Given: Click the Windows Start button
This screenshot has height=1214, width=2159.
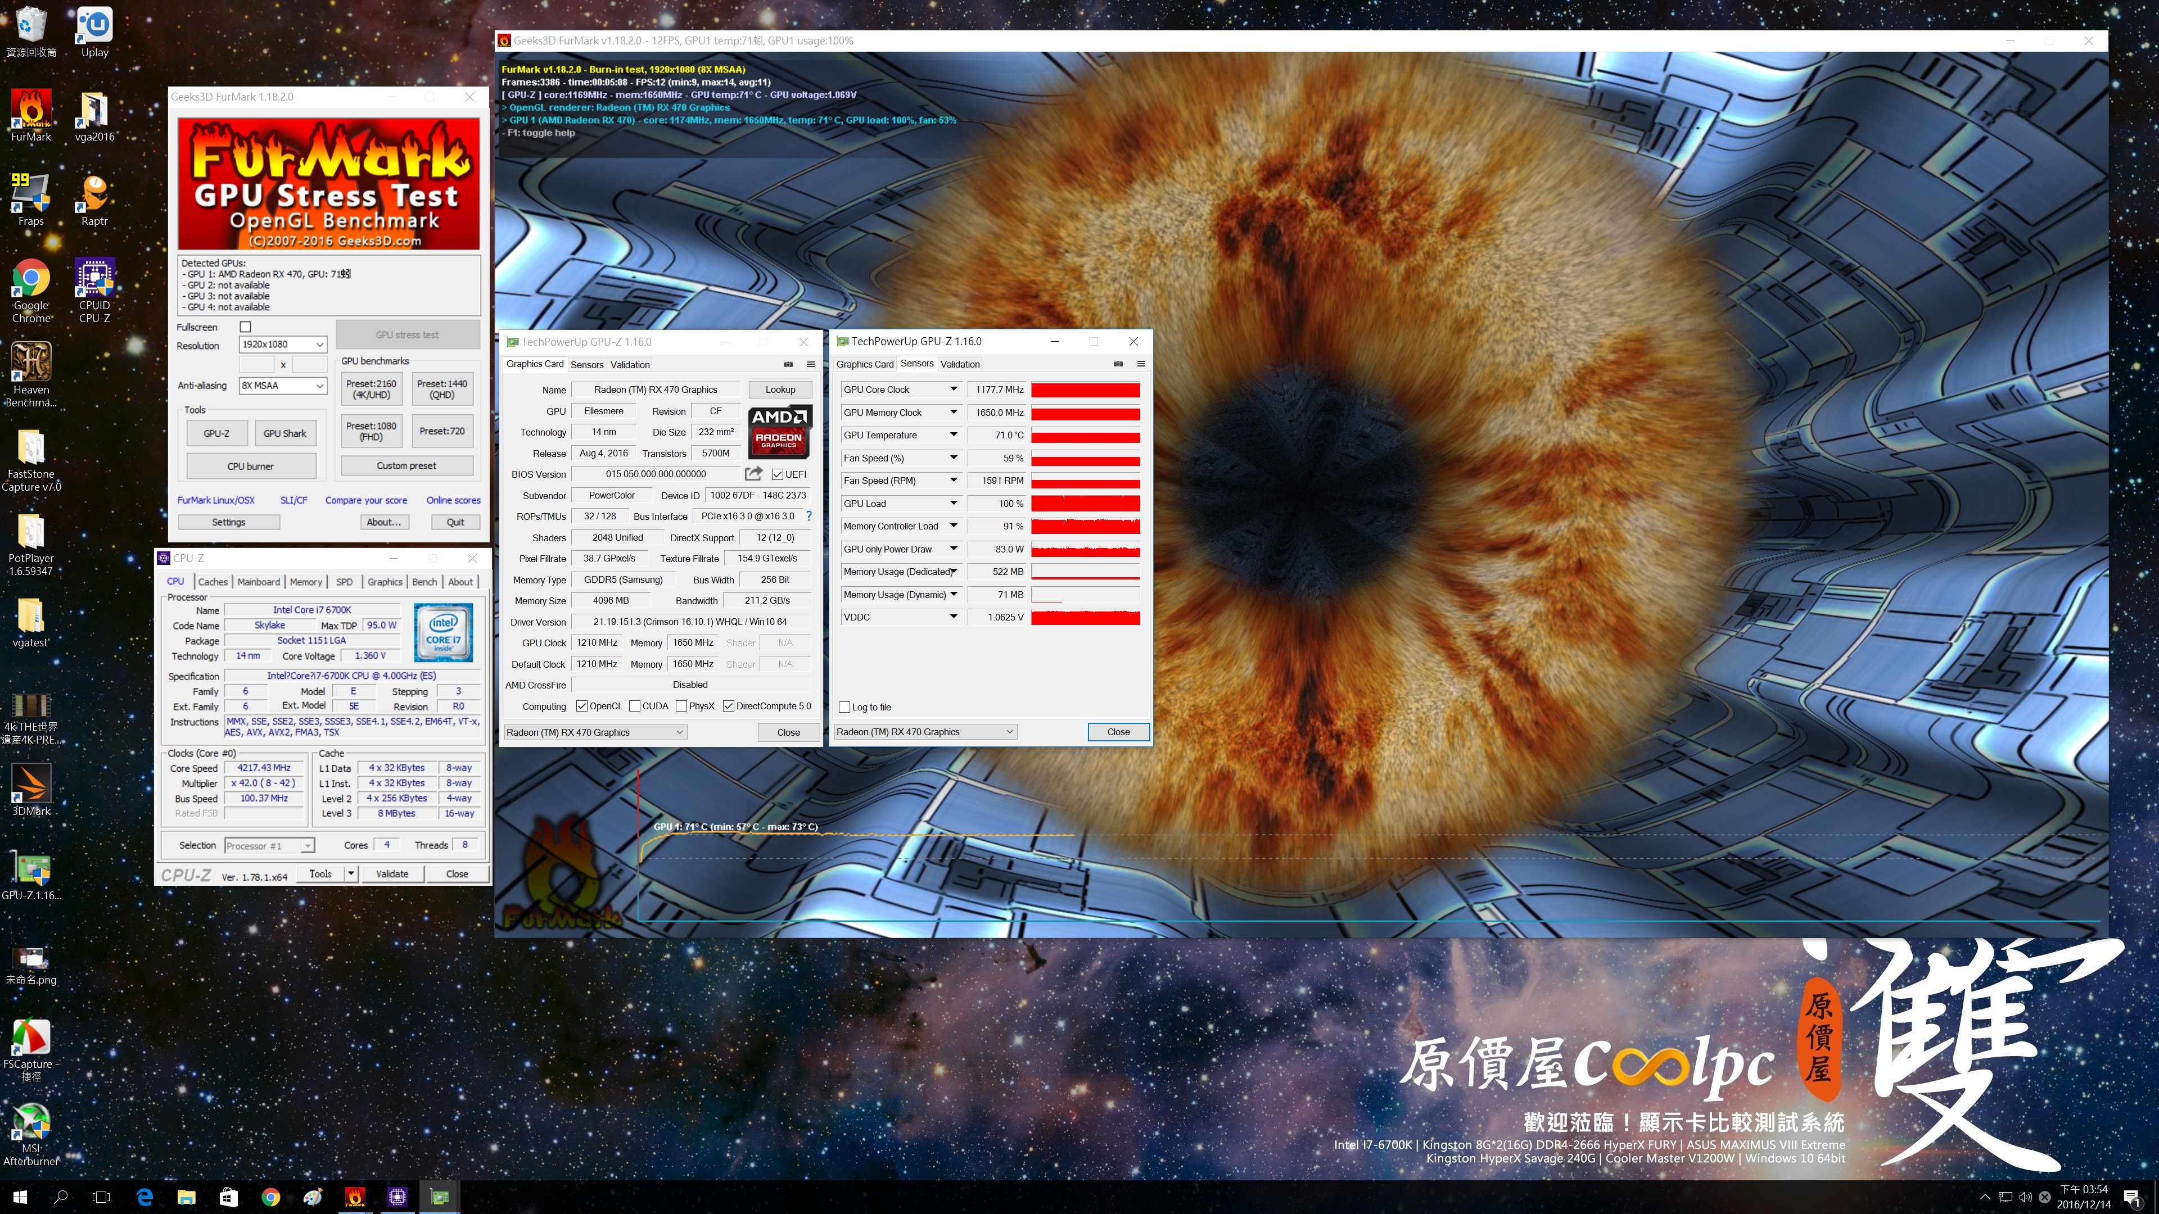Looking at the screenshot, I should click(20, 1197).
